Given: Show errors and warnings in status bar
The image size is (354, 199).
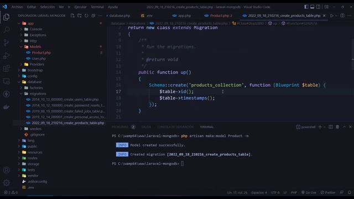Looking at the screenshot, I should point(11,192).
